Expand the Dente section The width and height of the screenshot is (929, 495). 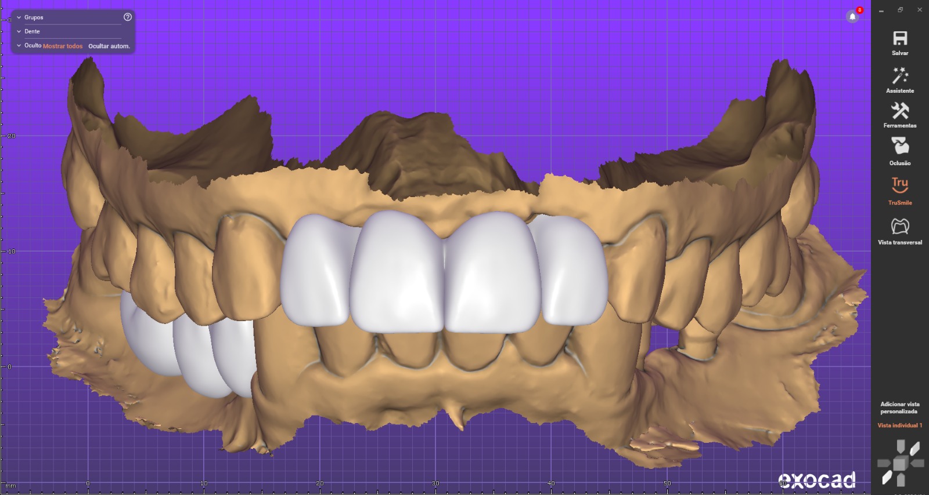(19, 31)
